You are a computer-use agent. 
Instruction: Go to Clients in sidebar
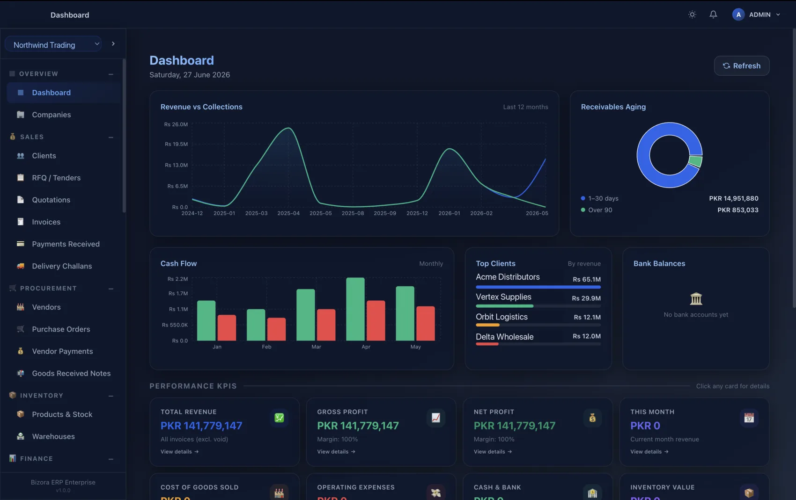(64, 156)
